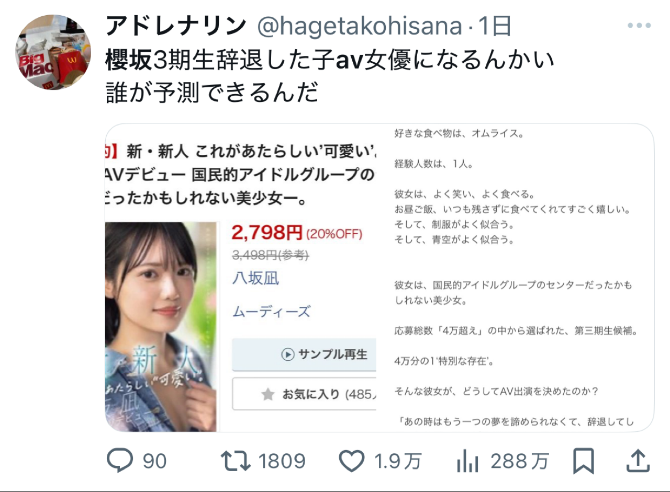Viewport: 670px width, 492px height.
Task: Click the お気に入り star button
Action: pos(304,394)
